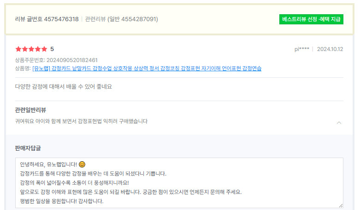
Task: Click the reply textarea resize handle
Action: tap(341, 205)
